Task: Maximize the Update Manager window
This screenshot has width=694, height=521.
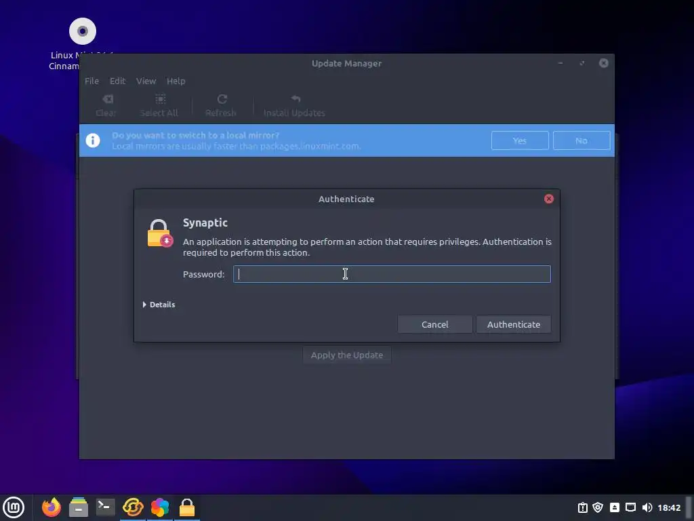Action: 582,63
